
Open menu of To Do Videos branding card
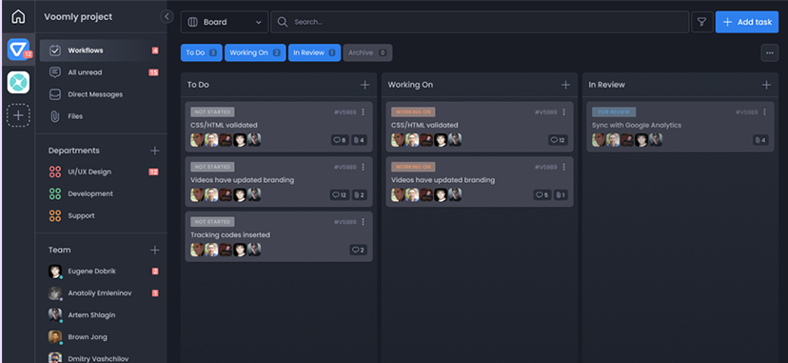point(364,167)
